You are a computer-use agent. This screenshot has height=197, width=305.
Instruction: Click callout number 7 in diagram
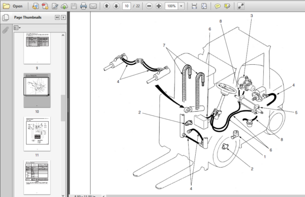coord(164,46)
